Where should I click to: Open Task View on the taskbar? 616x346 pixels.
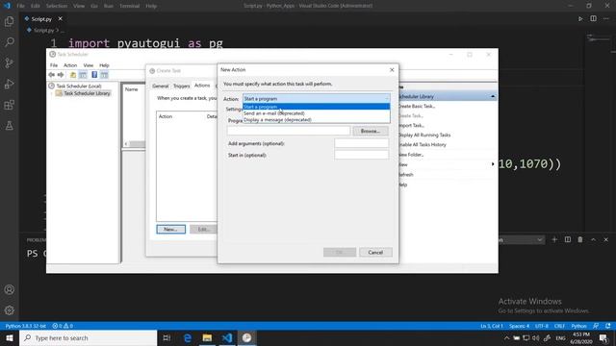coord(167,337)
